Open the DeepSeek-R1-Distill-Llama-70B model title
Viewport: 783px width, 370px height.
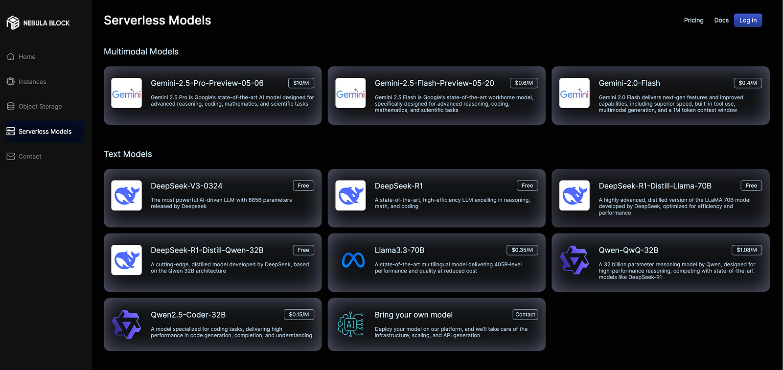pyautogui.click(x=655, y=186)
